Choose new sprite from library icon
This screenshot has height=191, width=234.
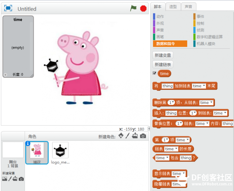[x=121, y=136]
